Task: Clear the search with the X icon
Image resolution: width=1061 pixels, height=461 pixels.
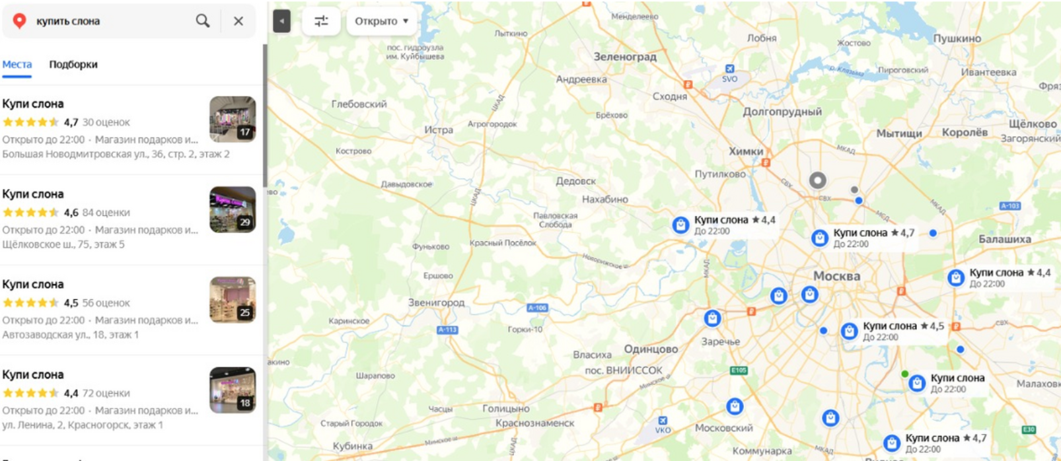Action: point(238,21)
